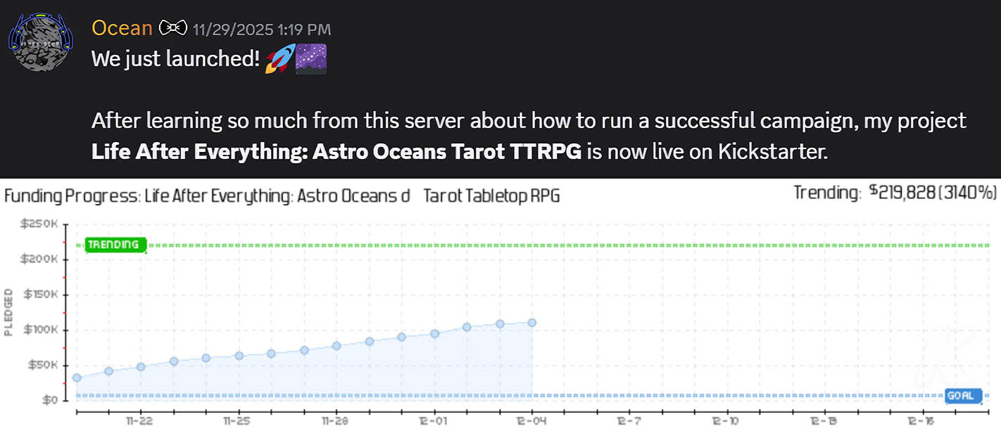Click the latest data point near 12-04
1001x429 pixels.
pos(531,321)
